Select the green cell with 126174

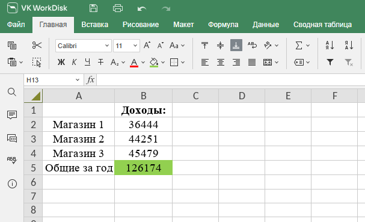click(x=143, y=168)
